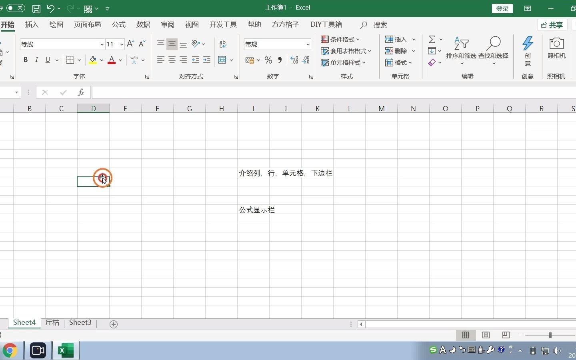Toggle underline formatting
This screenshot has height=360, width=576.
[x=47, y=60]
